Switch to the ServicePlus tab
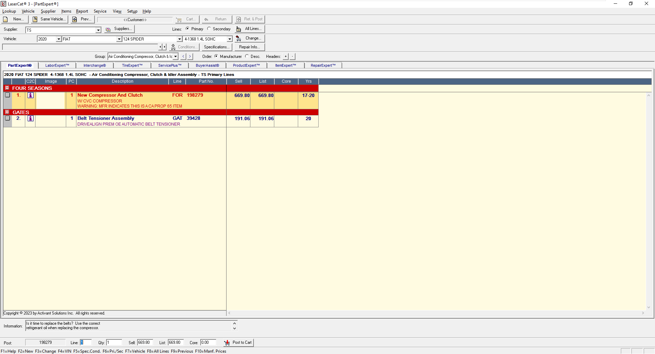 (x=170, y=65)
